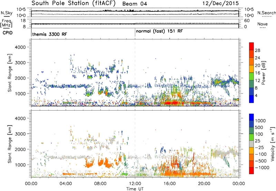Click the 'themis 3300 RF' mode label

click(50, 34)
